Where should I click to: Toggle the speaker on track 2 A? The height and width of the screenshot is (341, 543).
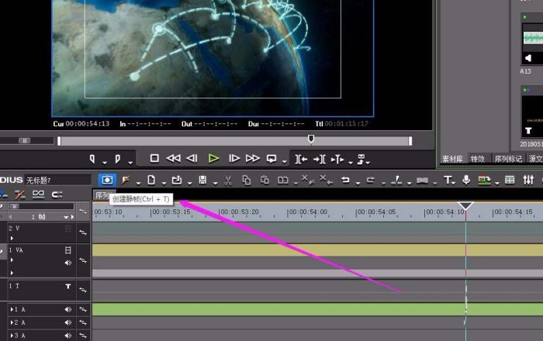coord(68,323)
